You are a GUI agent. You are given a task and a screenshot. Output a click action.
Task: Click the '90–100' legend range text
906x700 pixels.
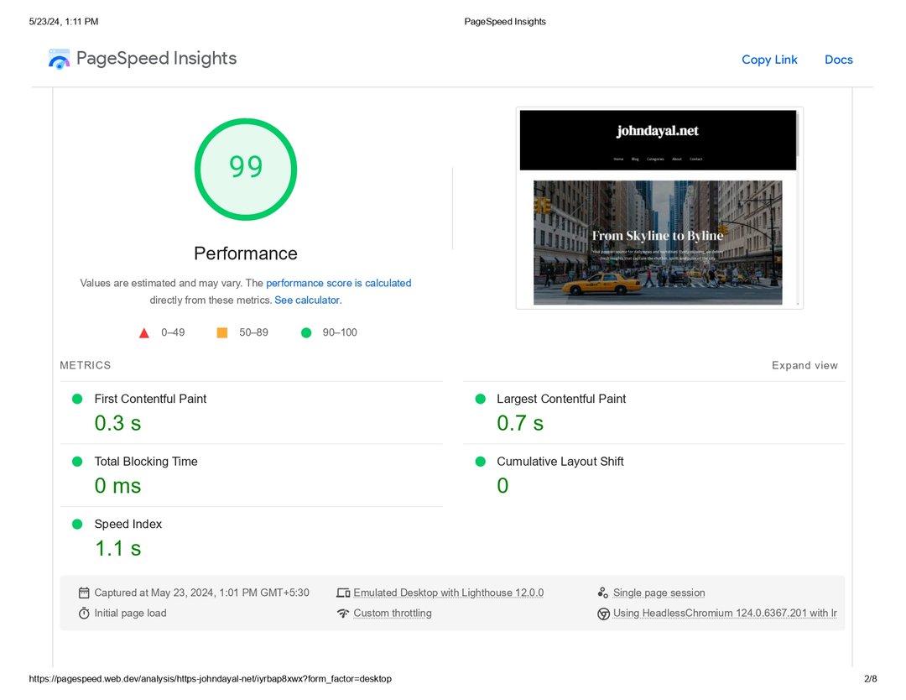[x=340, y=332]
